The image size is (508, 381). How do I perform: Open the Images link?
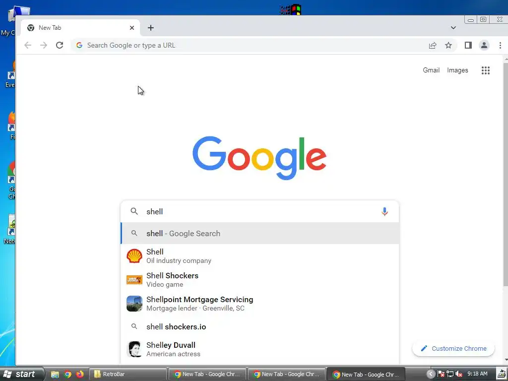click(x=457, y=70)
